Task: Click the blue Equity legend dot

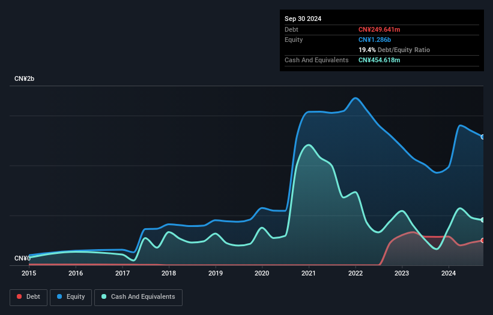Action: pyautogui.click(x=59, y=296)
